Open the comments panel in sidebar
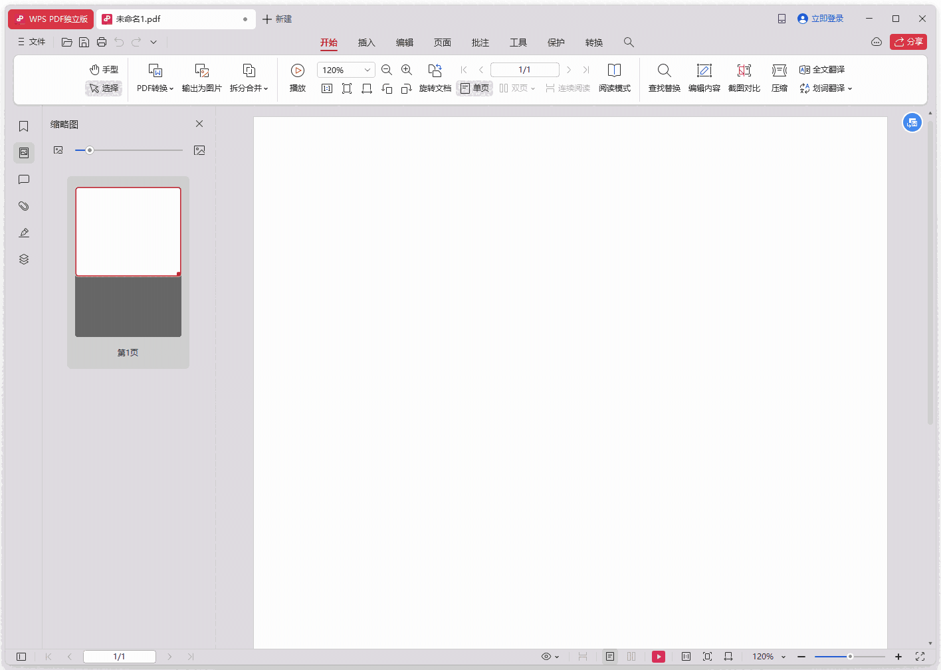The height and width of the screenshot is (670, 941). pyautogui.click(x=24, y=179)
